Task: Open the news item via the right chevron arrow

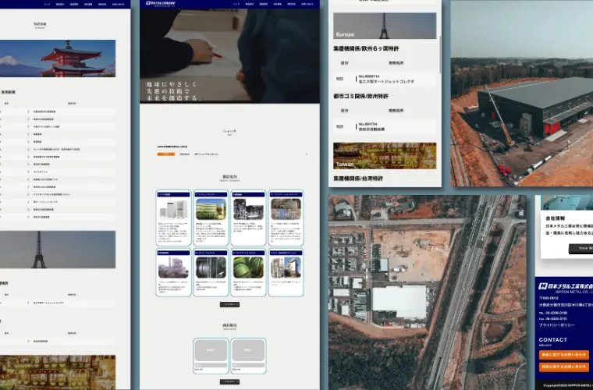Action: tap(307, 154)
